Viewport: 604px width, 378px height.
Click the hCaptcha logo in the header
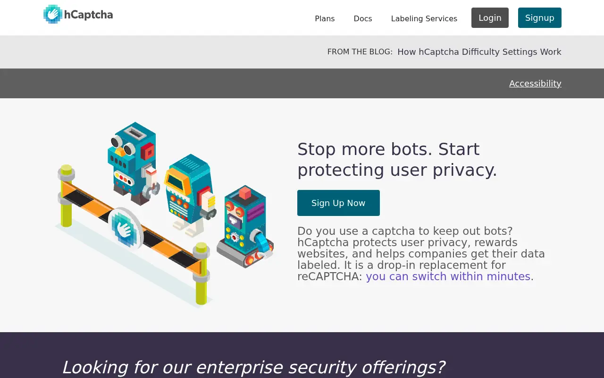(78, 14)
